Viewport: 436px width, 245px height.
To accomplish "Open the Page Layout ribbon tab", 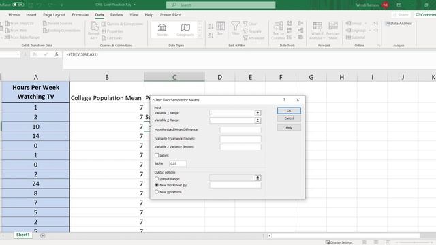I will click(x=54, y=15).
